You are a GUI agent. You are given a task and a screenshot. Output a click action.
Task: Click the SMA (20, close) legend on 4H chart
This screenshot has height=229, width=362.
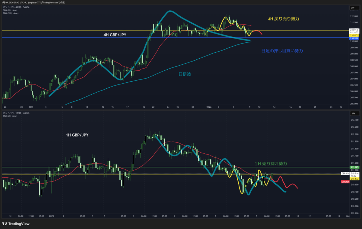click(x=10, y=10)
